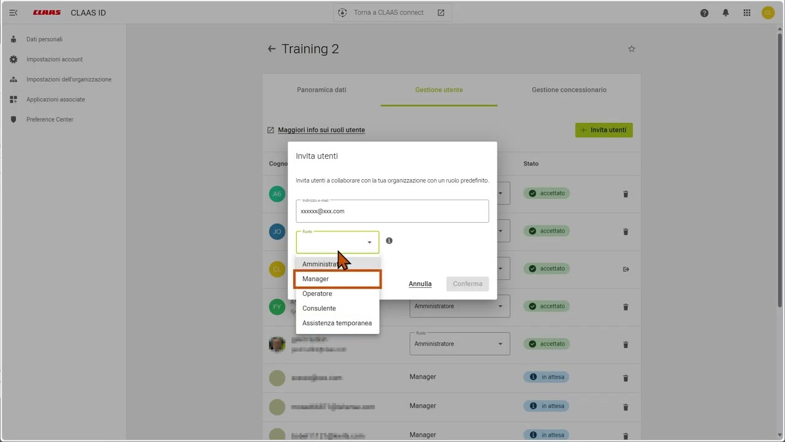785x442 pixels.
Task: Click the accettato status of A6 row
Action: (x=546, y=193)
